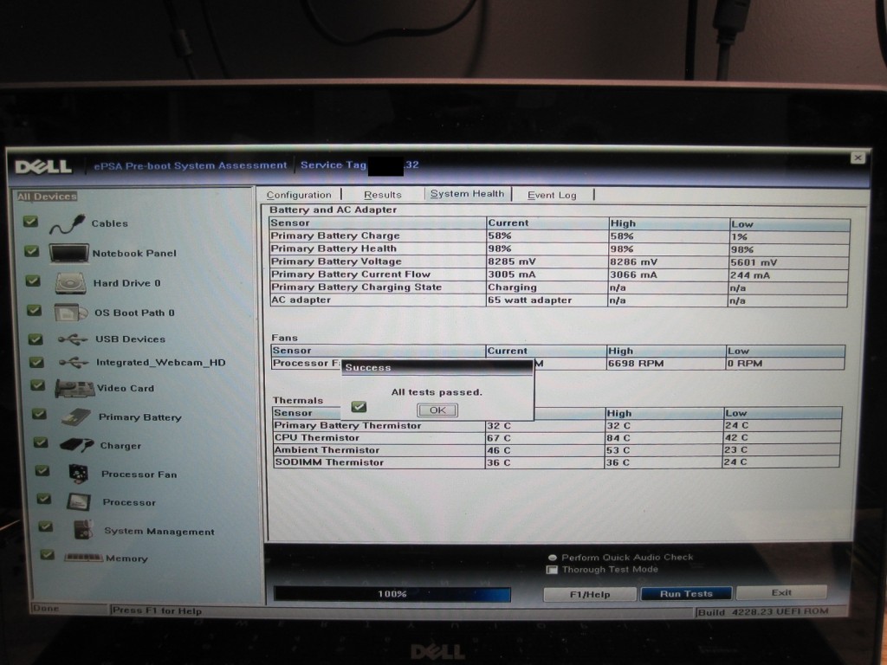
Task: Select the Primary Battery icon
Action: 76,417
